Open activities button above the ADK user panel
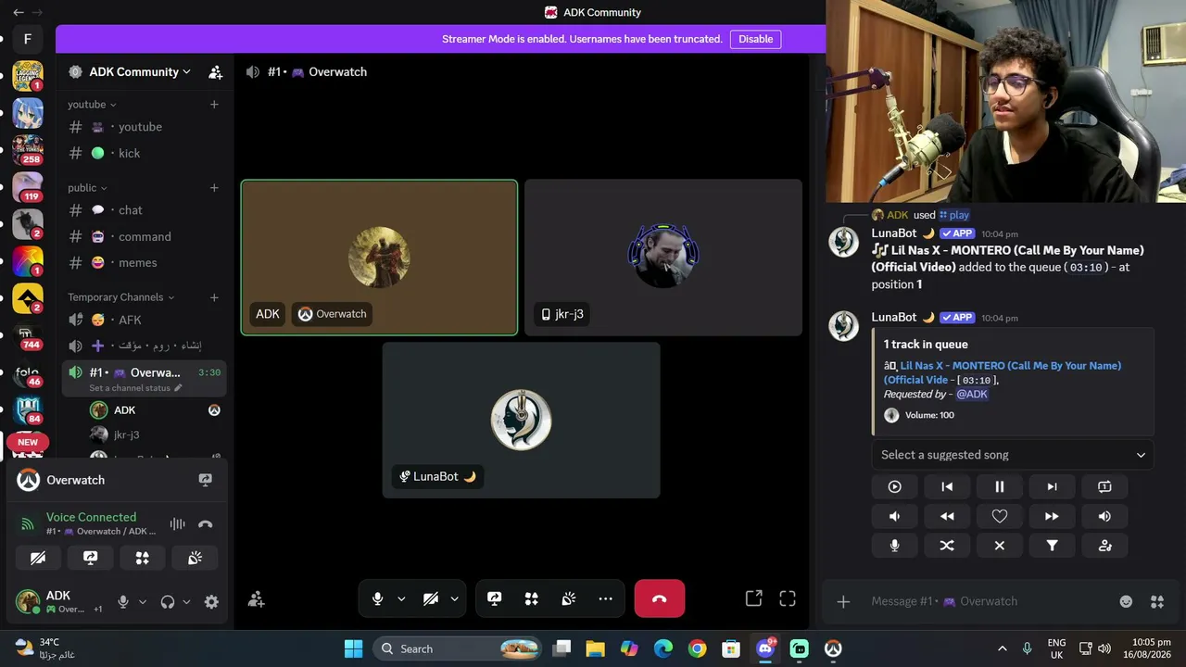The height and width of the screenshot is (667, 1186). (142, 558)
